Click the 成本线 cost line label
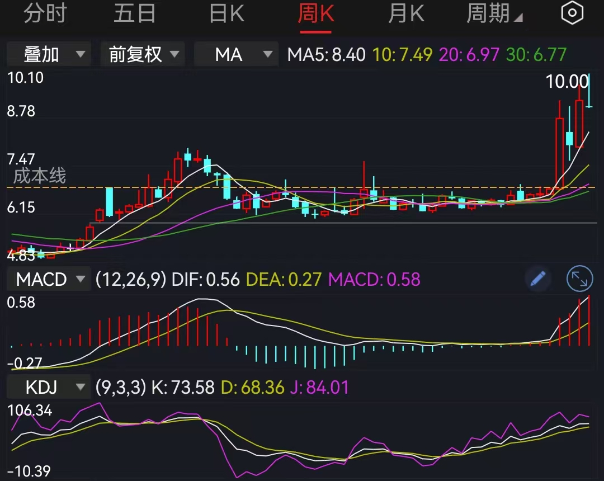Screen dimensions: 604x481 [39, 176]
